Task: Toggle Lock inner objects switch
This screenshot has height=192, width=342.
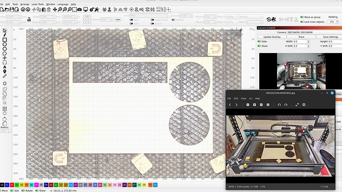Action: pyautogui.click(x=302, y=22)
